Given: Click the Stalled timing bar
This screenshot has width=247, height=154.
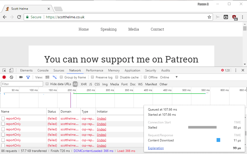Looking at the screenshot, I should tap(202, 127).
